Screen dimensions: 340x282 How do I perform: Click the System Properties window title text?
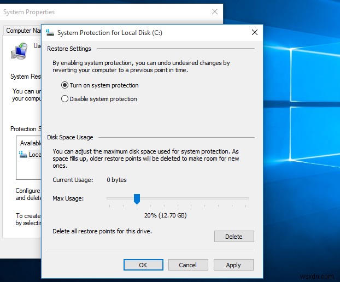click(x=29, y=12)
